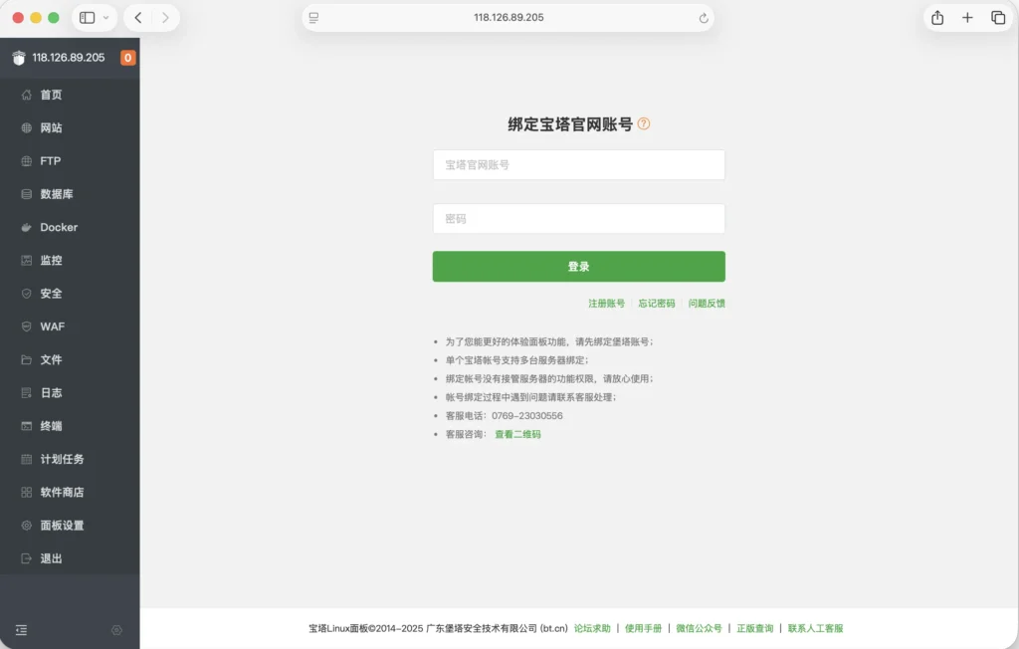The width and height of the screenshot is (1019, 649).
Task: Open Docker in the sidebar menu
Action: (70, 228)
